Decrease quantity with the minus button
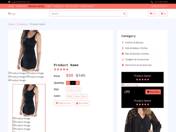176x132 pixels. point(68,83)
